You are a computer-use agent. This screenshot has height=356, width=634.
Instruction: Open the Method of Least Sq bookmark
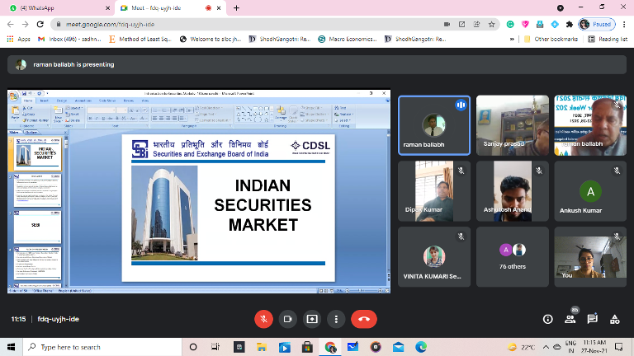(140, 40)
